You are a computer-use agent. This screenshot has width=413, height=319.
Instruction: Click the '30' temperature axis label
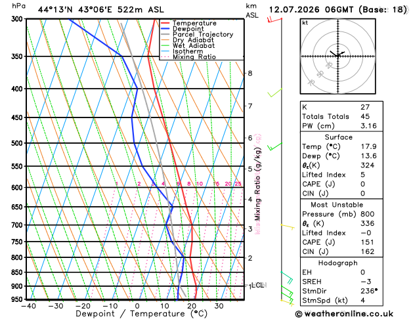point(219,306)
